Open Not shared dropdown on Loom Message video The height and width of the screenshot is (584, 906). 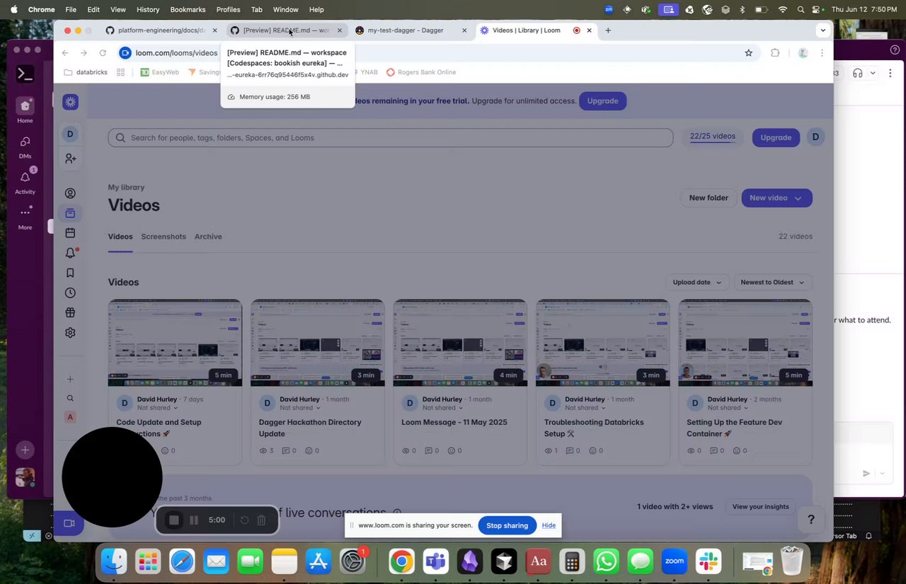(x=442, y=408)
